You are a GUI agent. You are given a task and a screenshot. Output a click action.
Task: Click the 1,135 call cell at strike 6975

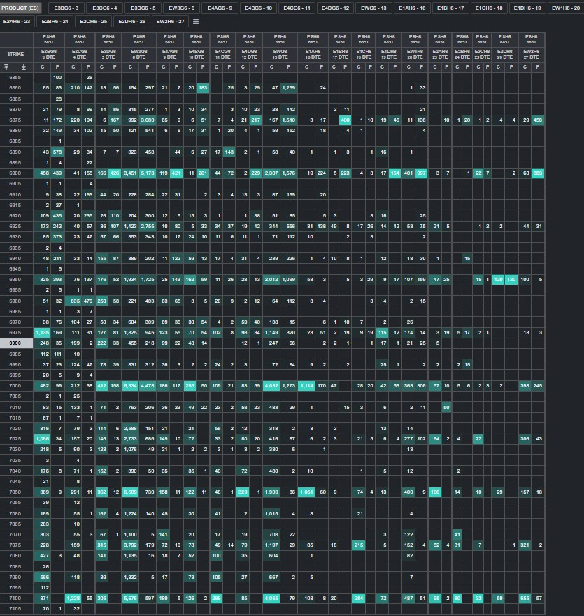43,332
